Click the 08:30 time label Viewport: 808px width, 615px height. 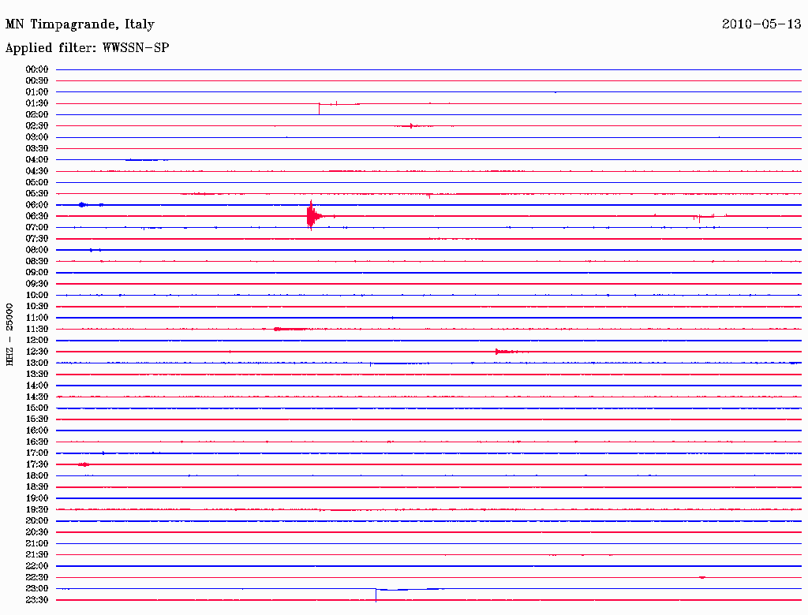37,262
